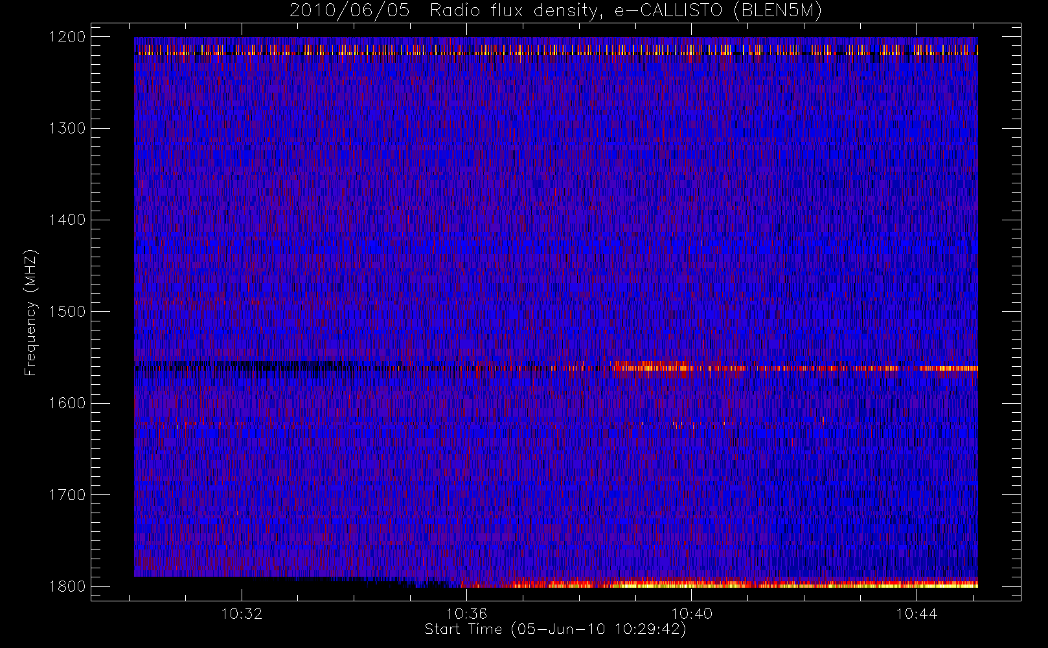1048x648 pixels.
Task: Select the 1700 frequency tick label
Action: pos(67,494)
